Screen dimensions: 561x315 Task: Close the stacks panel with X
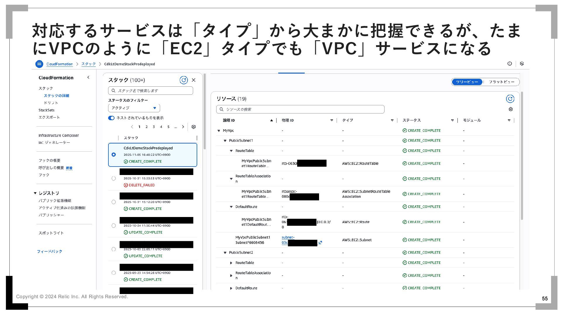193,80
